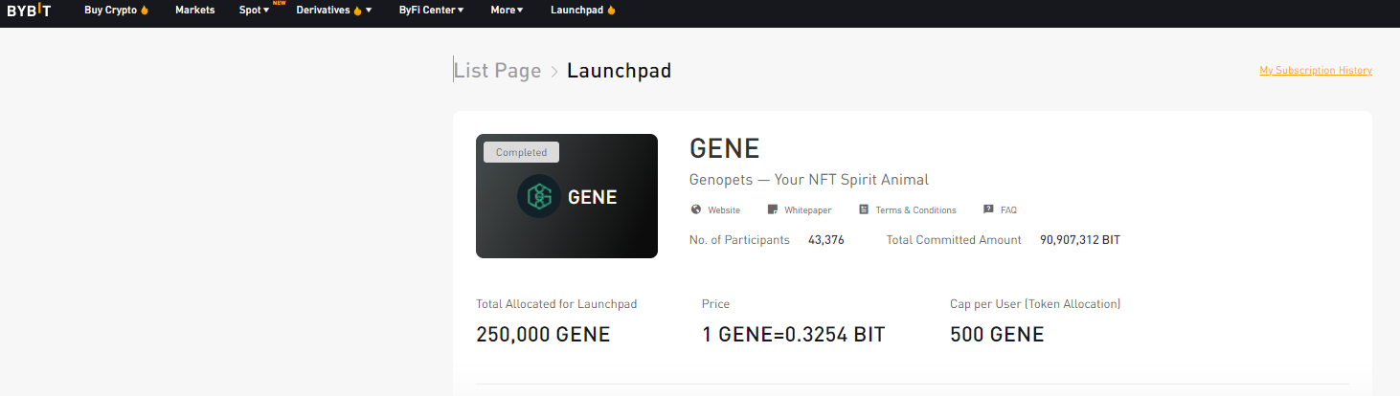Open the FAQ link
Image resolution: width=1400 pixels, height=396 pixels.
pyautogui.click(x=1008, y=210)
